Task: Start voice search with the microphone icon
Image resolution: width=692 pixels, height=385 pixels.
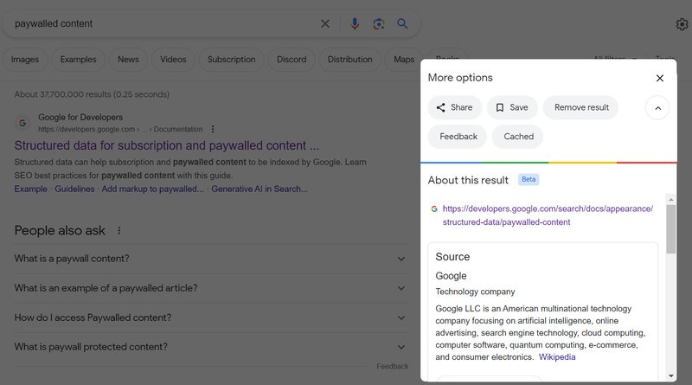Action: click(355, 24)
